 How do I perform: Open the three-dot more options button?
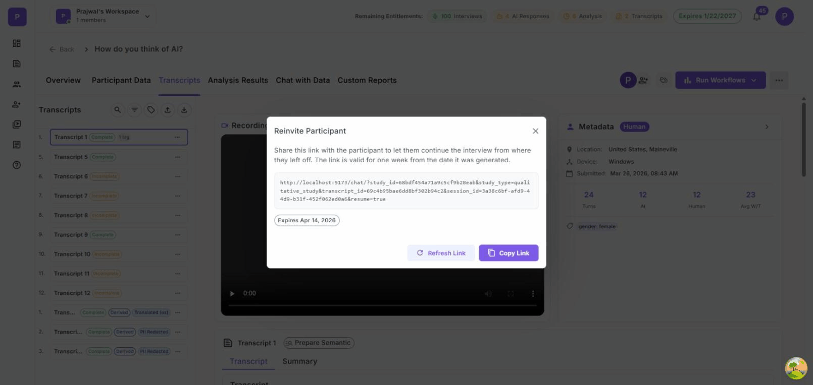click(779, 80)
